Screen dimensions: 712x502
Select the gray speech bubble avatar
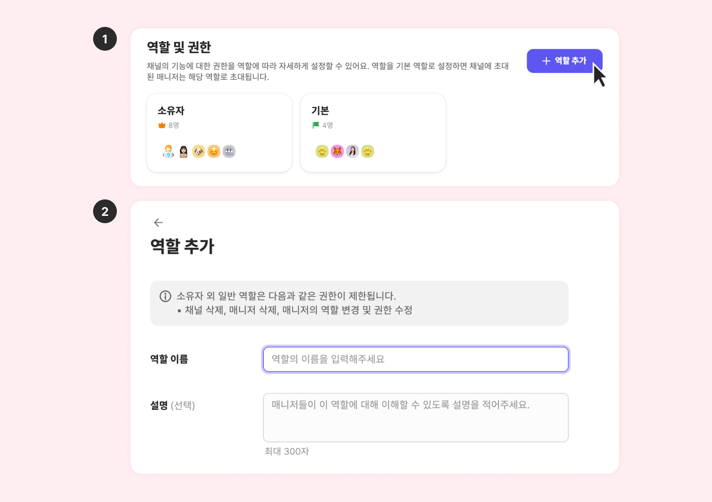(229, 152)
